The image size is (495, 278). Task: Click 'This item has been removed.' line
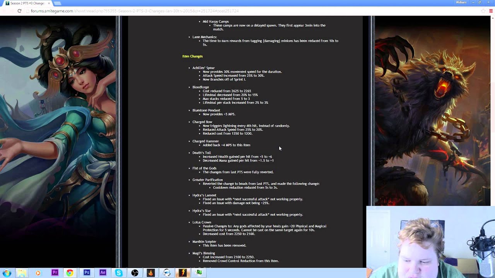coord(224,246)
